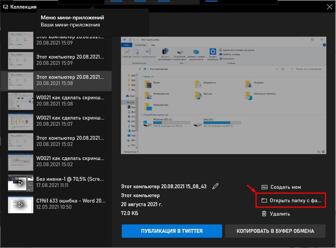The height and width of the screenshot is (248, 336).
Task: Select W0021 как сделать скринш... from 15:02
Action: [56, 162]
